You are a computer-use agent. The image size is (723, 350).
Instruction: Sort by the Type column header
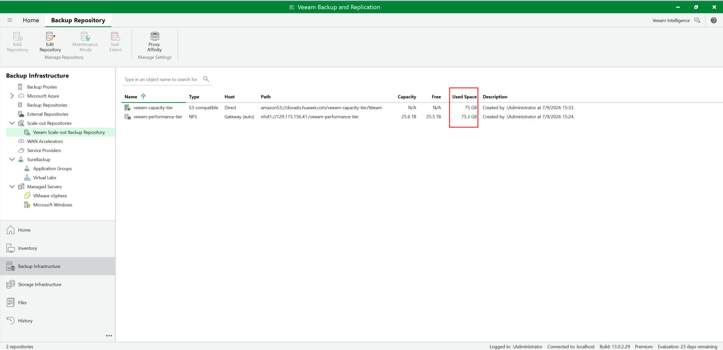click(x=194, y=97)
